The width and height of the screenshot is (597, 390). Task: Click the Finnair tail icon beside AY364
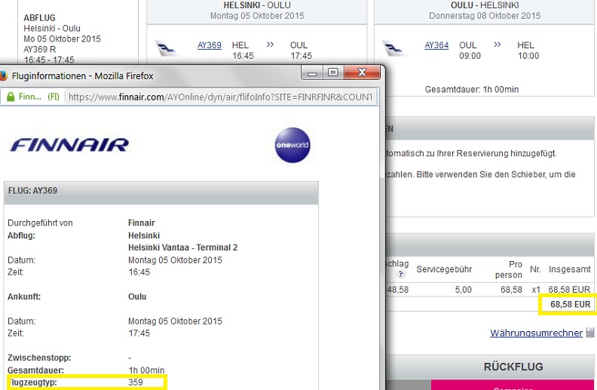393,48
